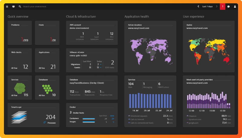Open the Hosts tile
Viewport: 242px width, 138px height.
pos(47,33)
